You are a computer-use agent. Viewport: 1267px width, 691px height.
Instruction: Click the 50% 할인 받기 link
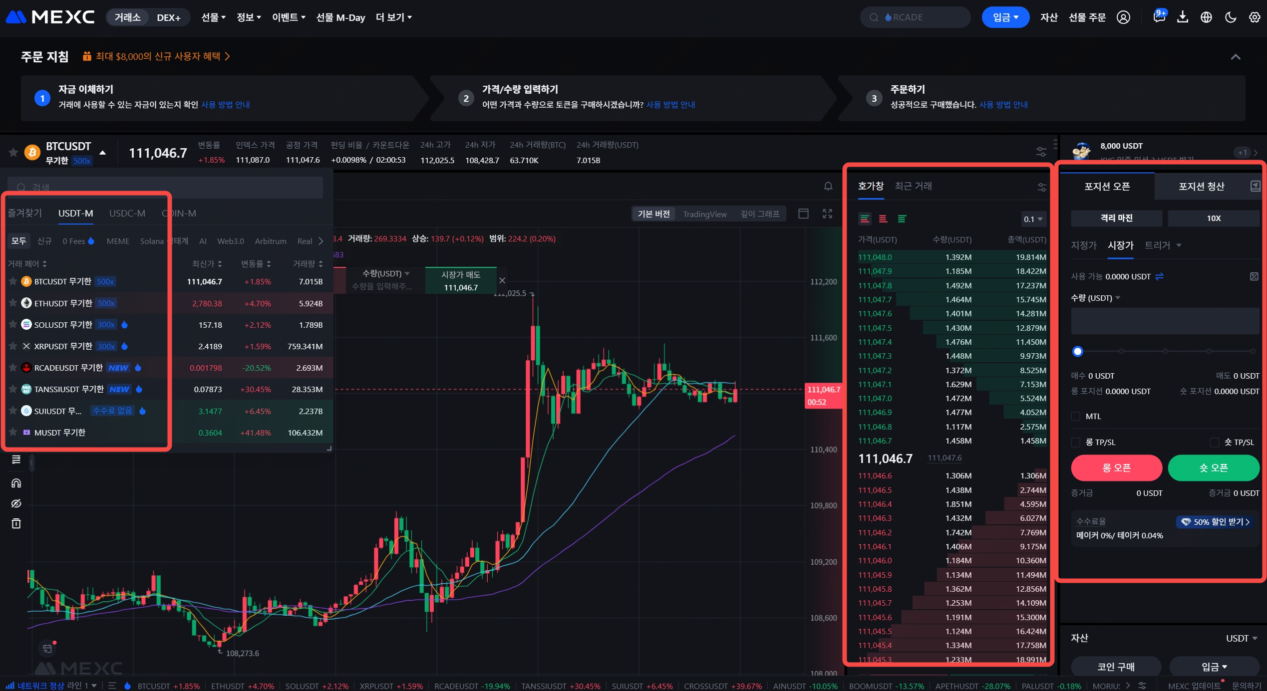coord(1216,522)
